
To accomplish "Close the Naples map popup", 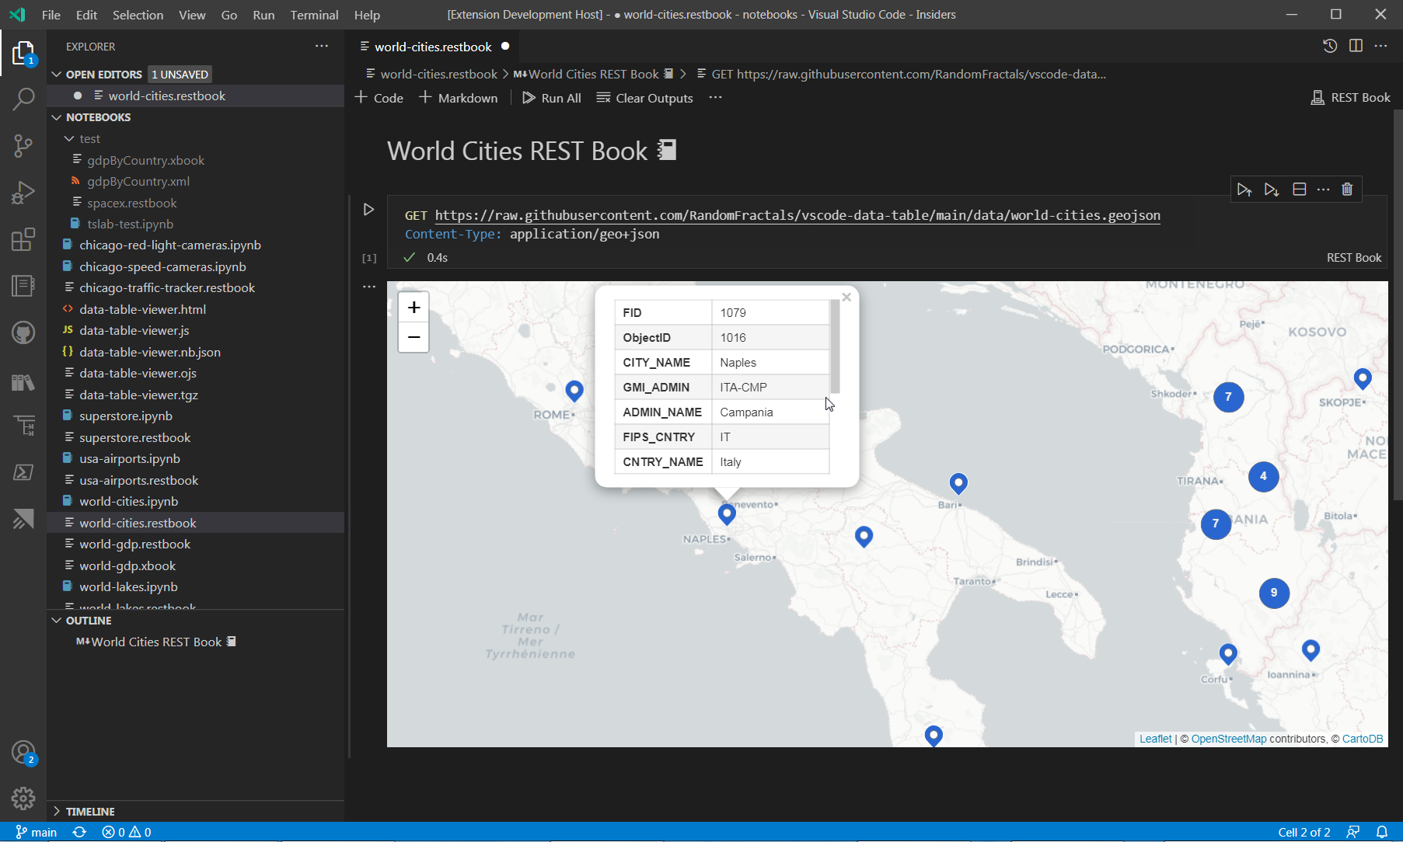I will click(846, 297).
